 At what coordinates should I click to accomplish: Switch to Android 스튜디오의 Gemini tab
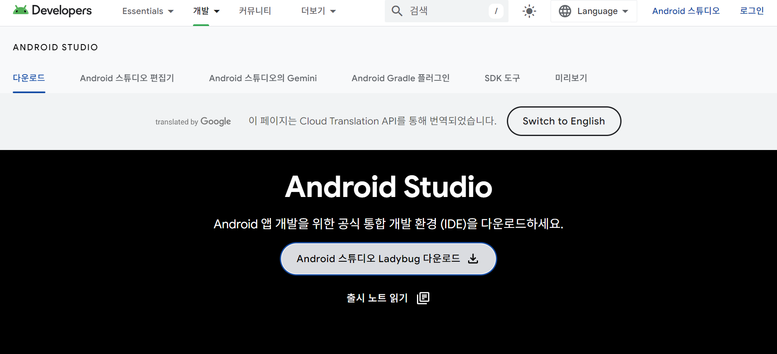pyautogui.click(x=263, y=78)
